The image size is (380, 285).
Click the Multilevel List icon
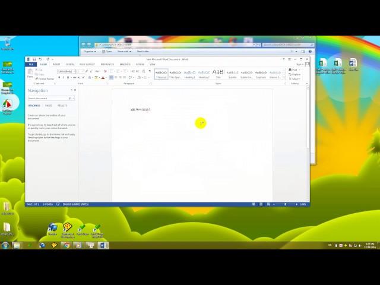tap(125, 71)
